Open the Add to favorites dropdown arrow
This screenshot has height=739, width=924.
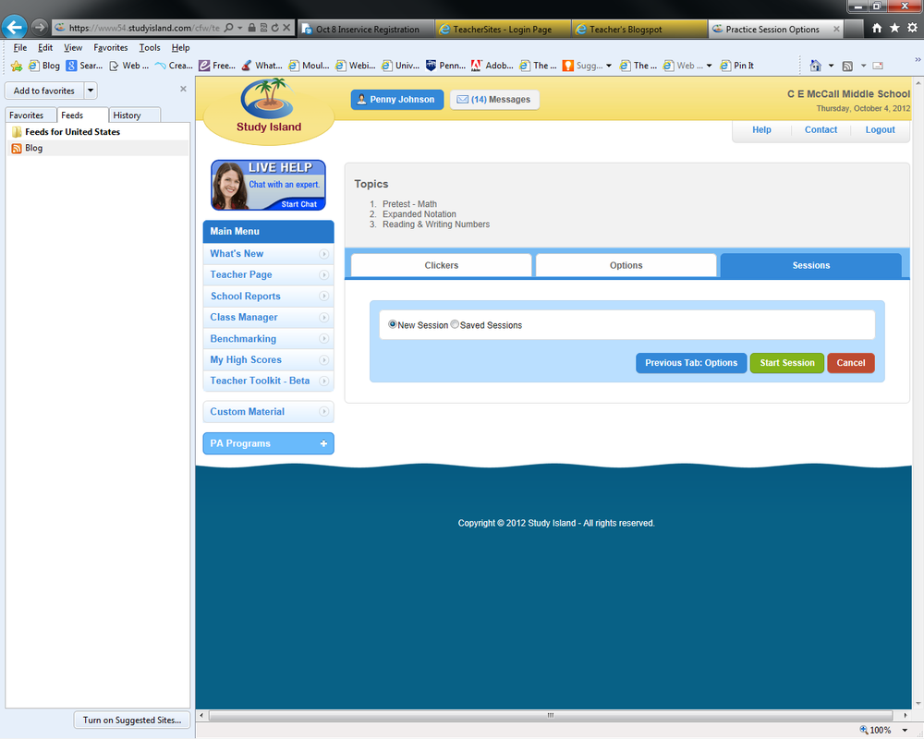[90, 91]
